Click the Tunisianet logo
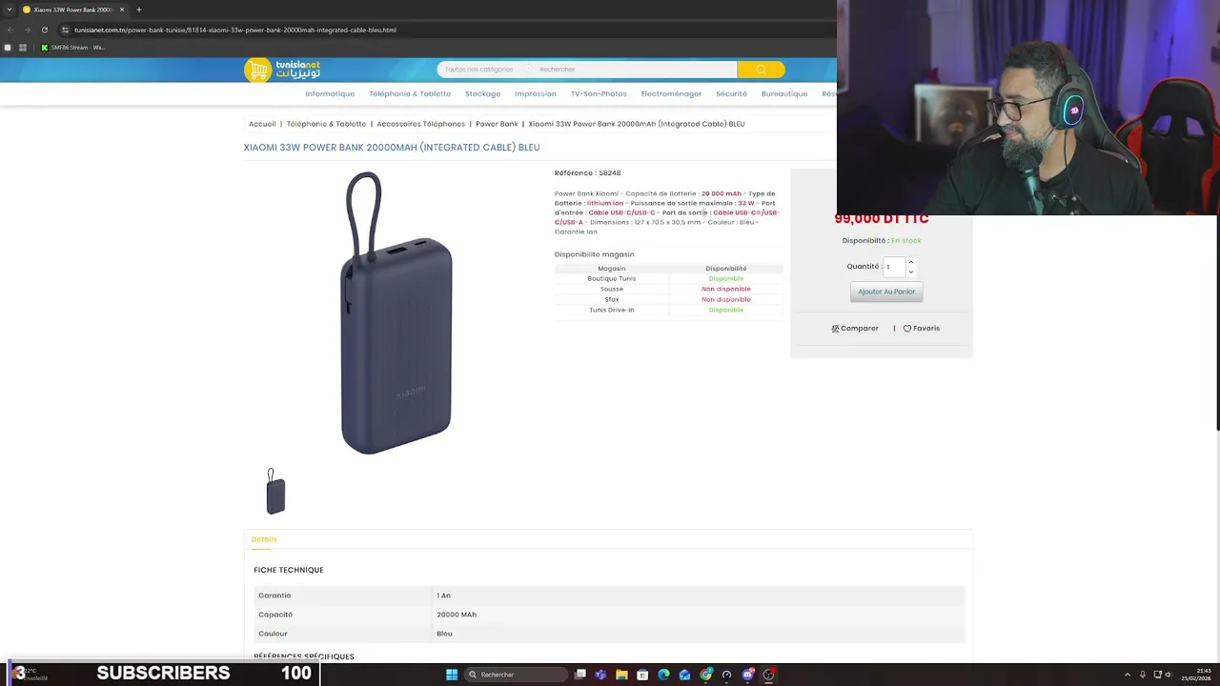The image size is (1220, 686). tap(283, 70)
